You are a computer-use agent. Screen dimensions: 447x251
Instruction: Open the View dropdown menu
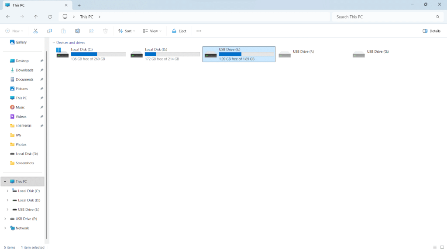(152, 31)
